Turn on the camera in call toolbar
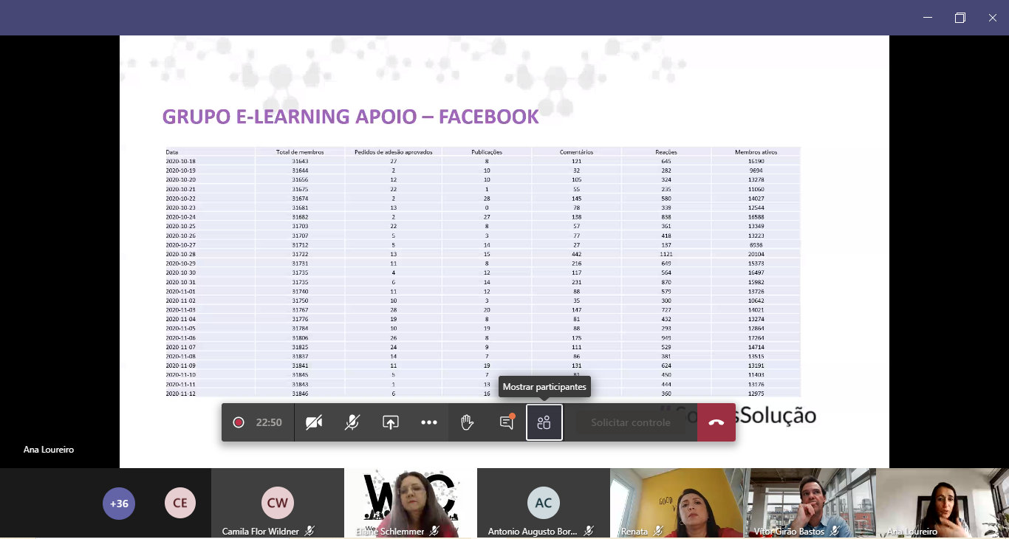Screen dimensions: 1009x539 tap(314, 422)
